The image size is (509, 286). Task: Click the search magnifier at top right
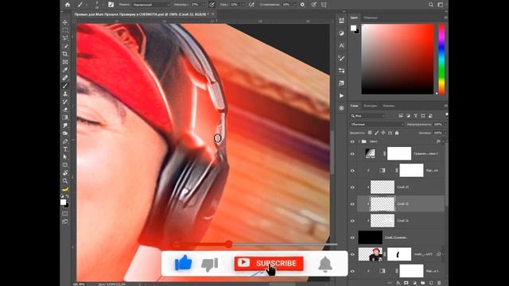(x=431, y=5)
